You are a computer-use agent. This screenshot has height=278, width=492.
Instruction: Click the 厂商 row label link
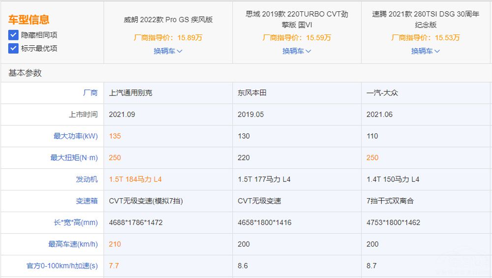coord(90,93)
